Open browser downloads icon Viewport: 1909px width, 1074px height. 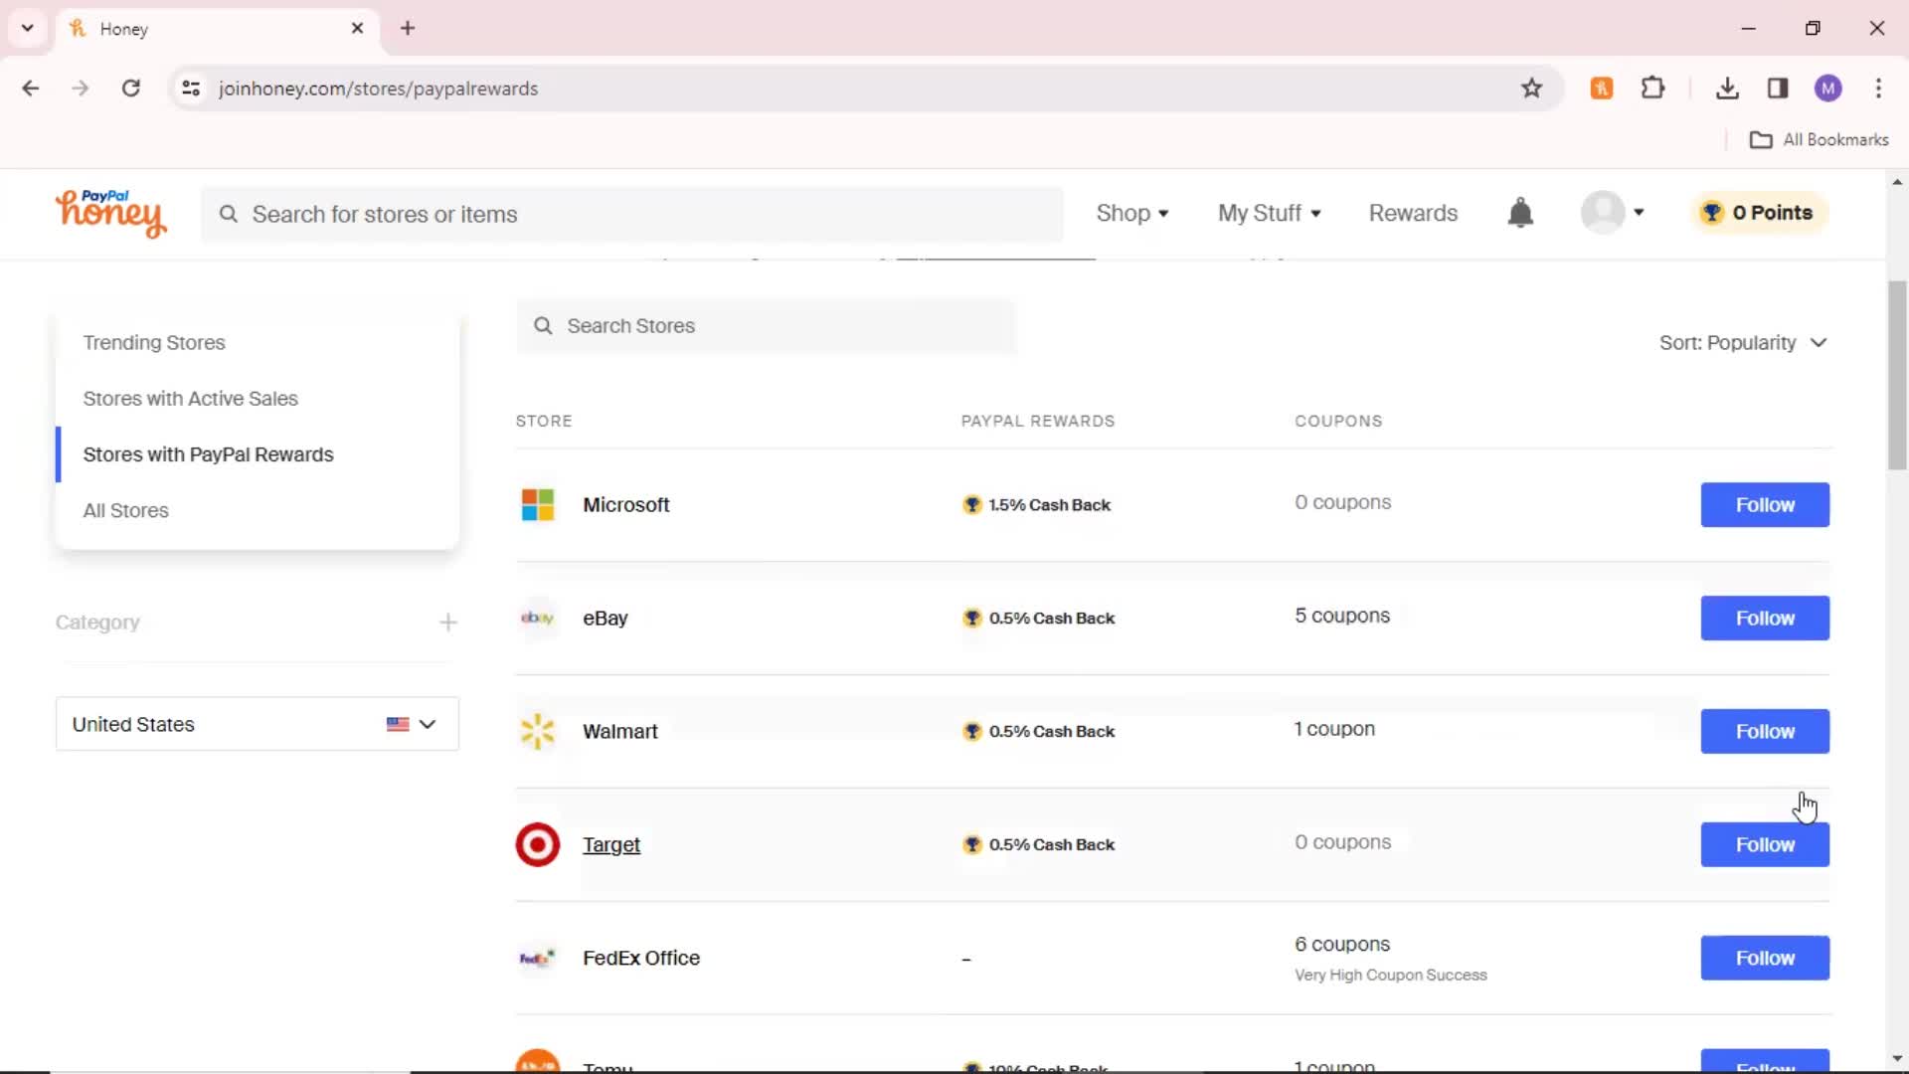(x=1727, y=89)
